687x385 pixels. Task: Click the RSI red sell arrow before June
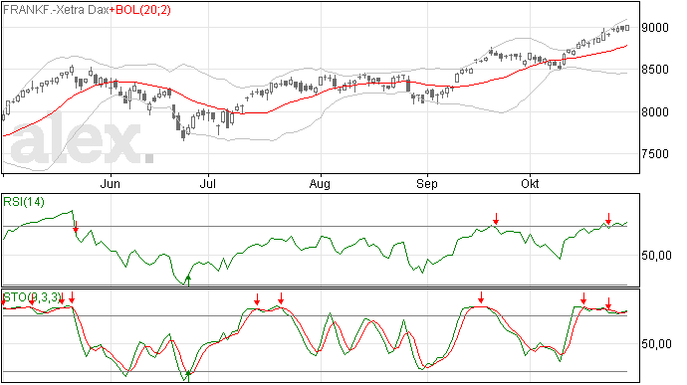76,227
